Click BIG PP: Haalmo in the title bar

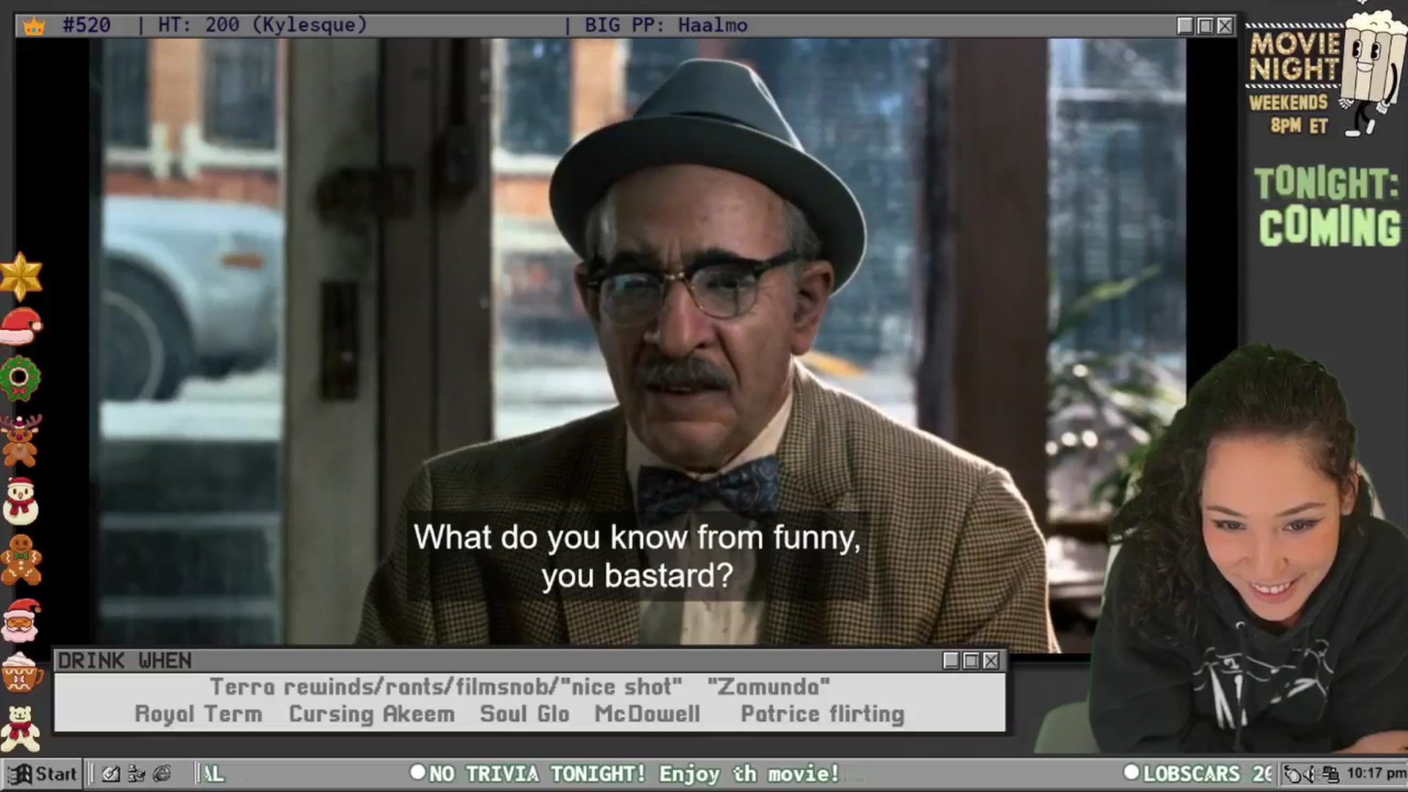click(x=666, y=25)
